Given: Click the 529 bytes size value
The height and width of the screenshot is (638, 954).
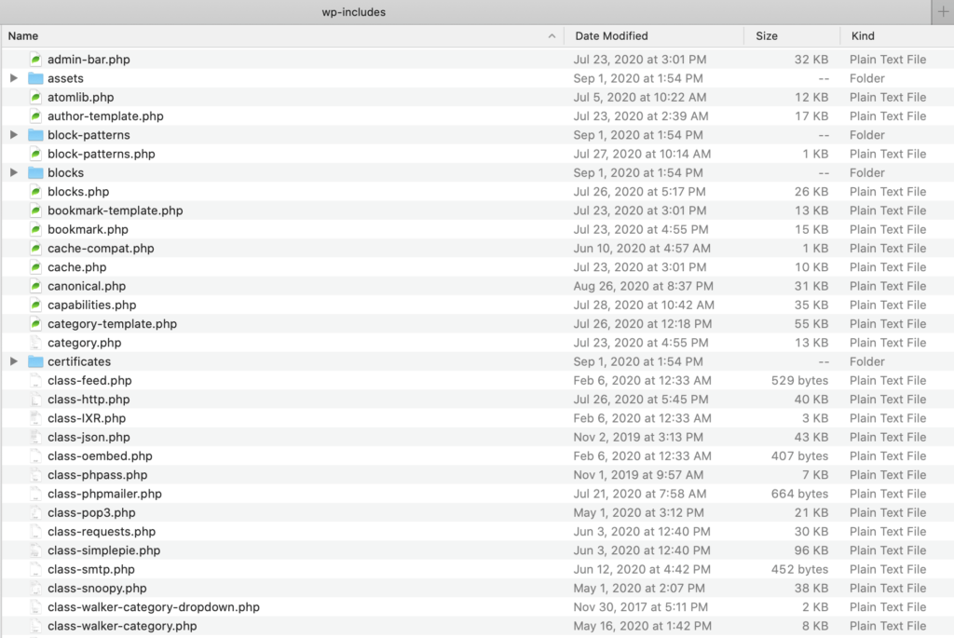Looking at the screenshot, I should click(799, 381).
